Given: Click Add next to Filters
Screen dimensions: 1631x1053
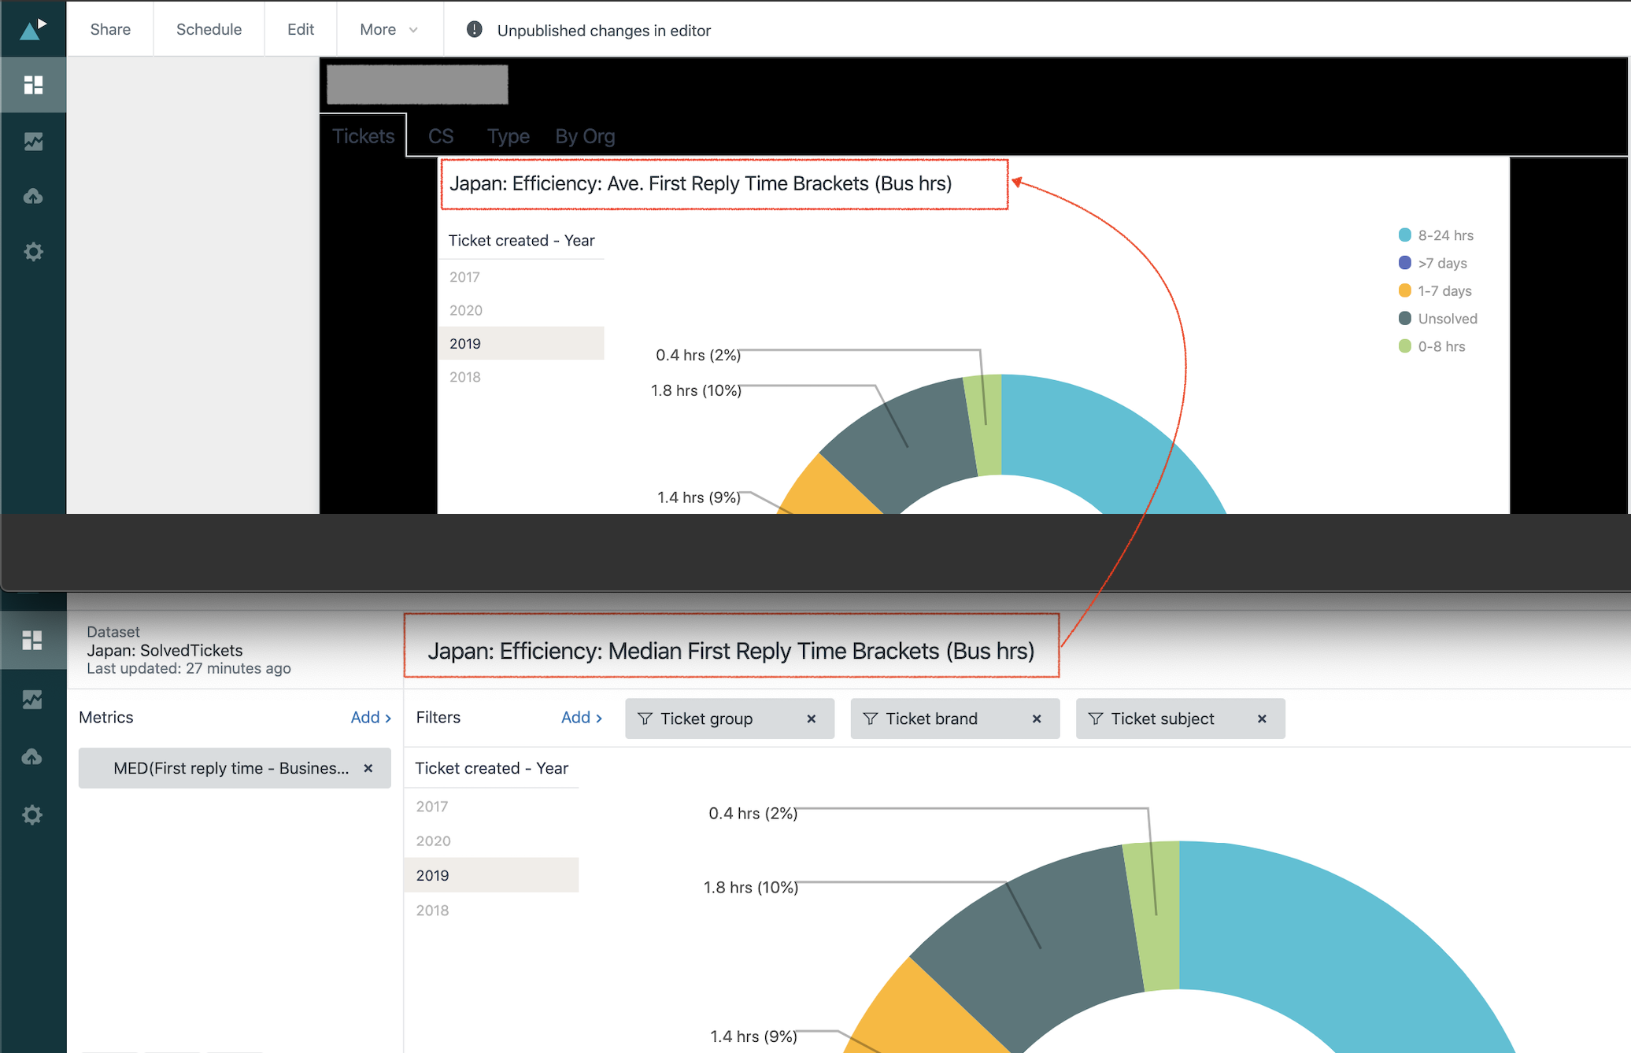Looking at the screenshot, I should click(x=581, y=717).
